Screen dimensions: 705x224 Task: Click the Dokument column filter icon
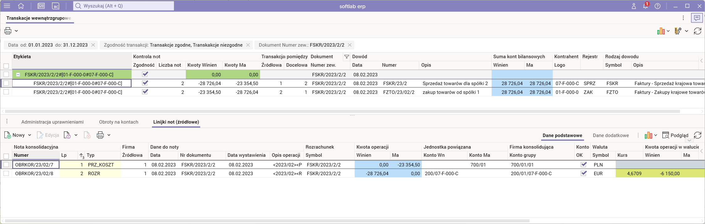(346, 57)
